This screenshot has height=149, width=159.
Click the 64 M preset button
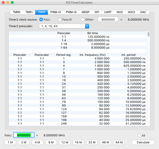click(119, 142)
